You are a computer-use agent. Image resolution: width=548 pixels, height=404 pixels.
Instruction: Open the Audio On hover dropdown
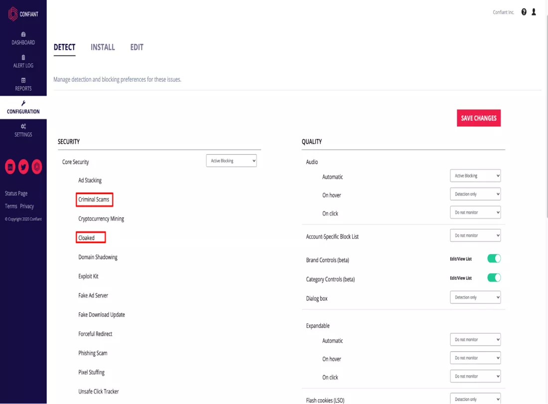coord(475,194)
